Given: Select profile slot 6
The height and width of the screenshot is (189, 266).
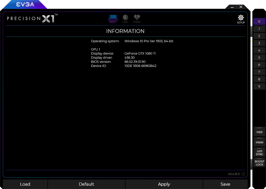Looking at the screenshot, I should point(259,65).
